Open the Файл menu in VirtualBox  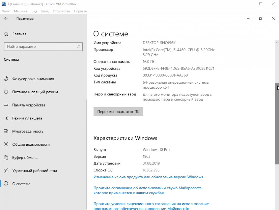6,11
